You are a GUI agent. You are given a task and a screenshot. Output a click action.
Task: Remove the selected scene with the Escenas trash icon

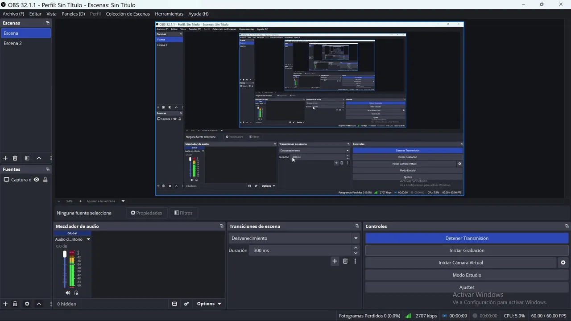click(x=15, y=158)
